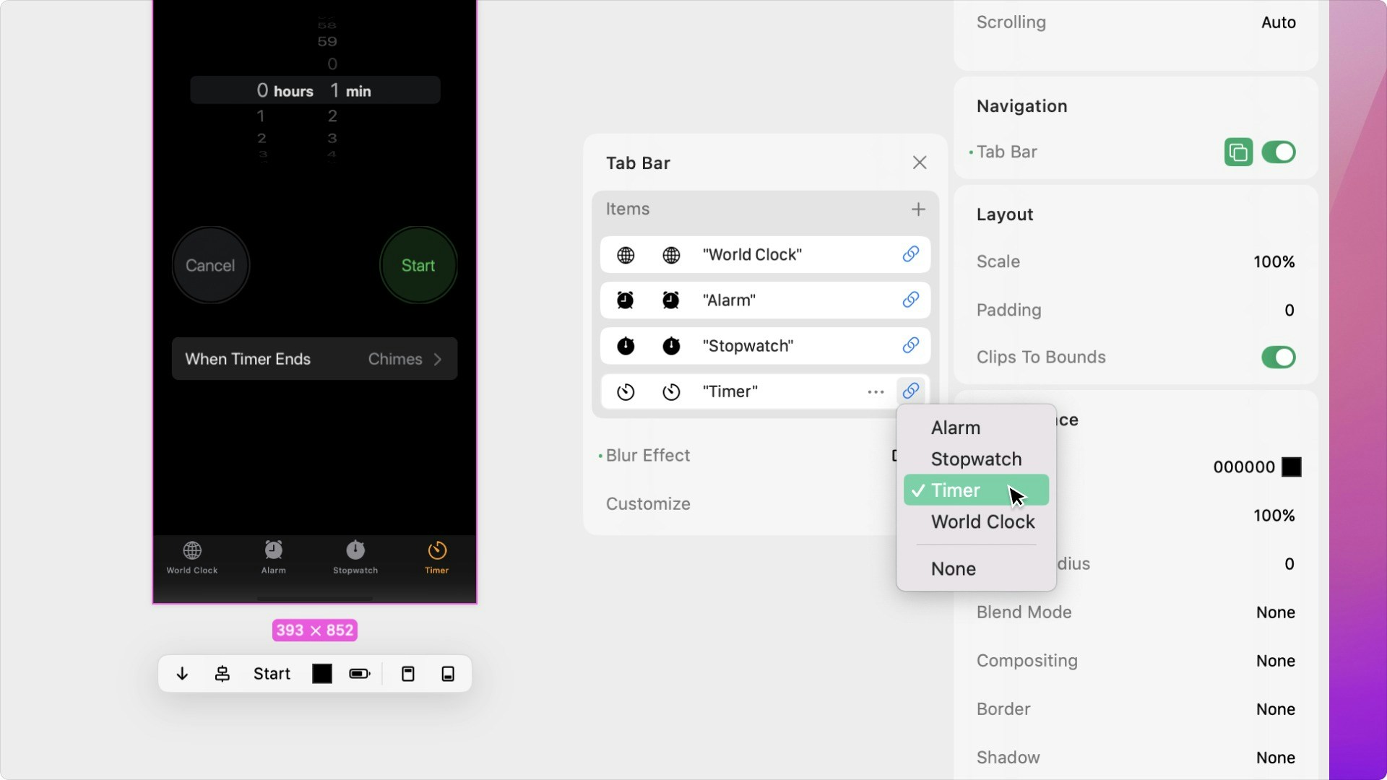Click the link icon for Alarm item
The width and height of the screenshot is (1387, 780).
coord(910,300)
